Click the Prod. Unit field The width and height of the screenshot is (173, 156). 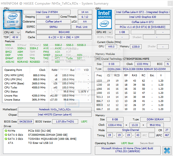(x=82, y=27)
